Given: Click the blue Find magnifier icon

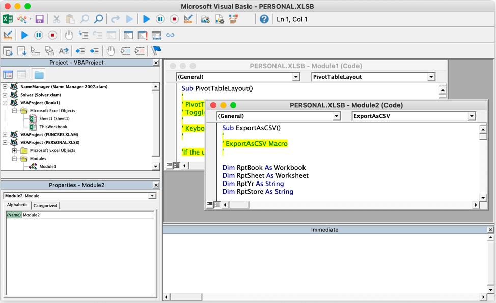Looking at the screenshot, I should pyautogui.click(x=98, y=19).
